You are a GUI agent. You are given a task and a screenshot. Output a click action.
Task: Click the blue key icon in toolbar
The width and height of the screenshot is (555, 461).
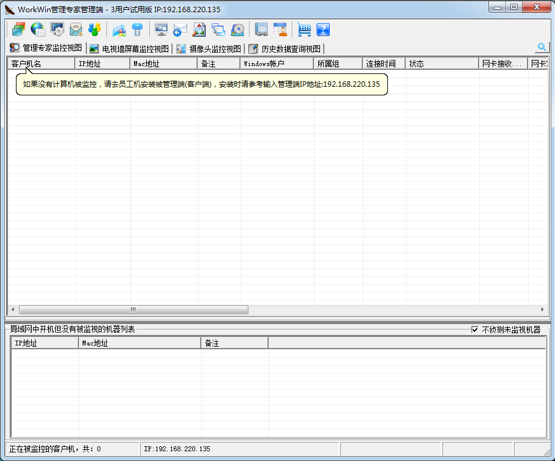[x=138, y=29]
